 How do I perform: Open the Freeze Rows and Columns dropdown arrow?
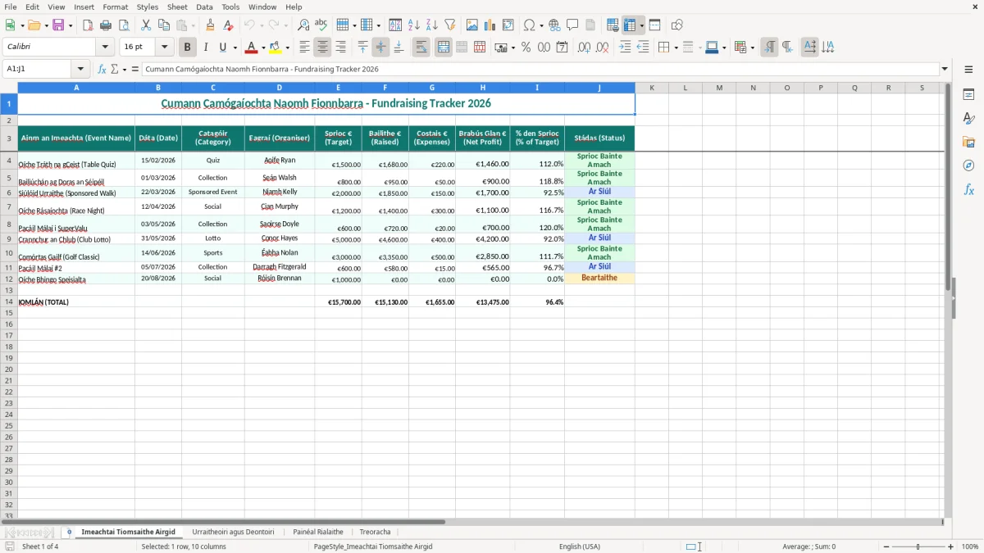tap(642, 25)
